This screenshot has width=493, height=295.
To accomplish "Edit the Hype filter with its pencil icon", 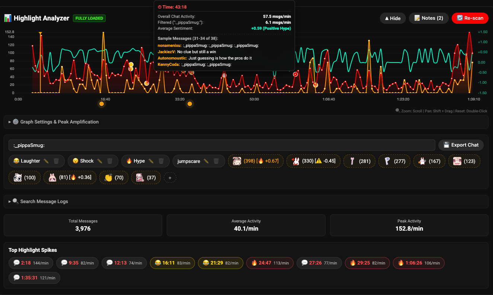I will pyautogui.click(x=151, y=161).
